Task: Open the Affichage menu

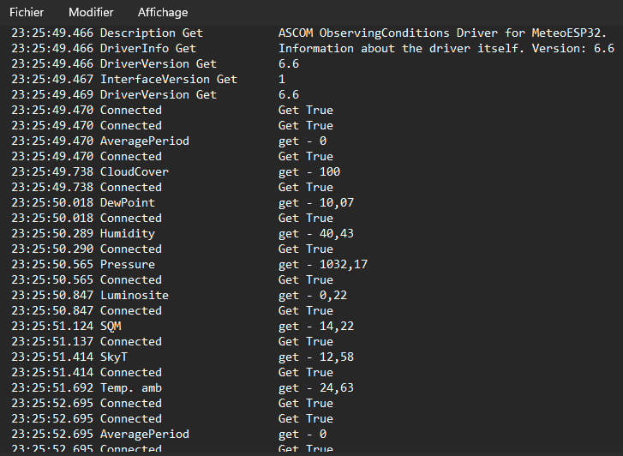Action: (x=163, y=13)
